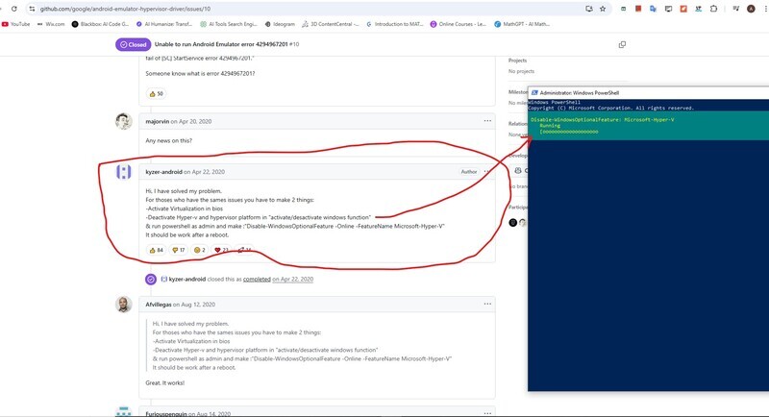Click the Author badge
The image size is (769, 417).
[x=469, y=171]
